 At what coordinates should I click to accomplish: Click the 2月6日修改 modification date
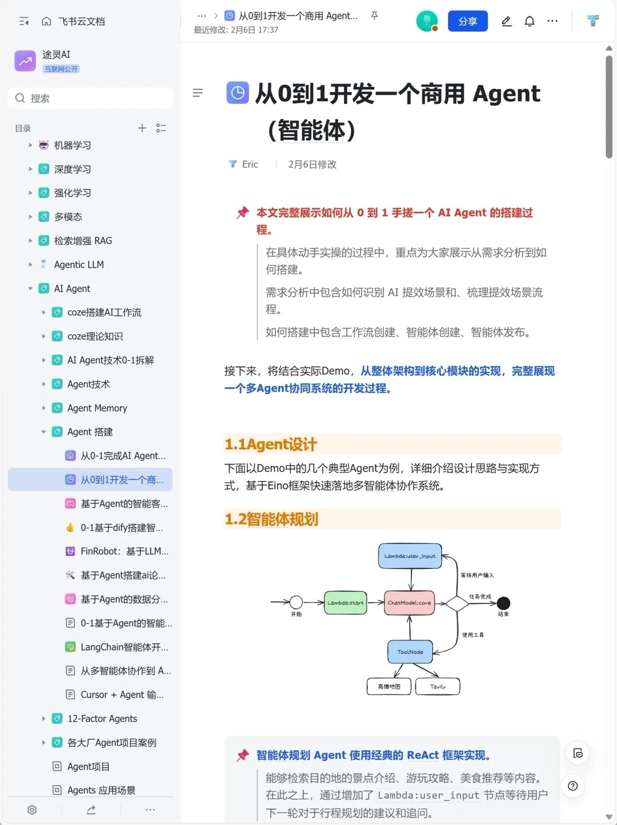[312, 164]
